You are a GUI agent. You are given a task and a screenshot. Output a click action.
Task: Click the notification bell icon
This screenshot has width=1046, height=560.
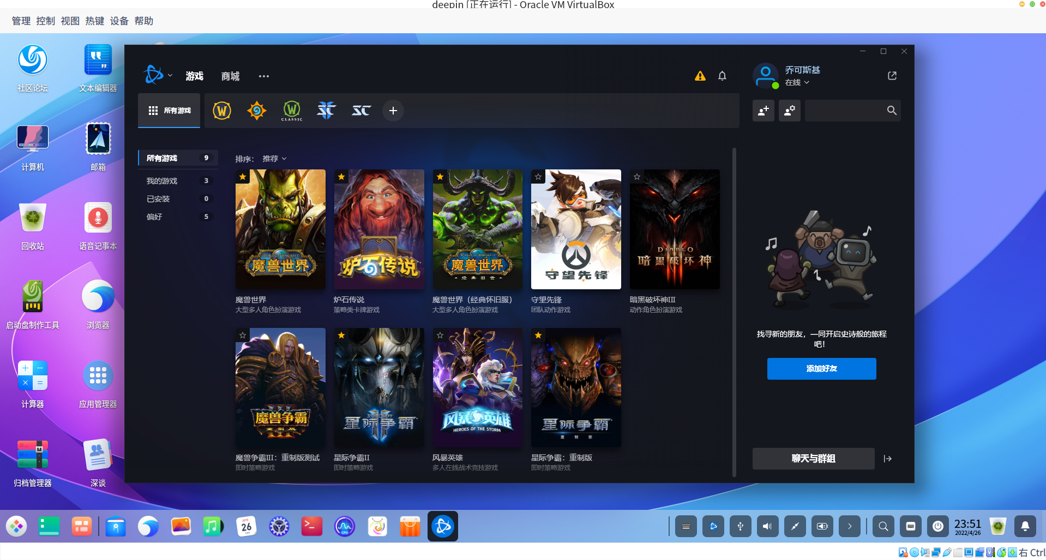click(x=722, y=76)
